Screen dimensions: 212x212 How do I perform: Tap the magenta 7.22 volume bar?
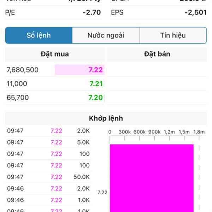[x=152, y=178]
